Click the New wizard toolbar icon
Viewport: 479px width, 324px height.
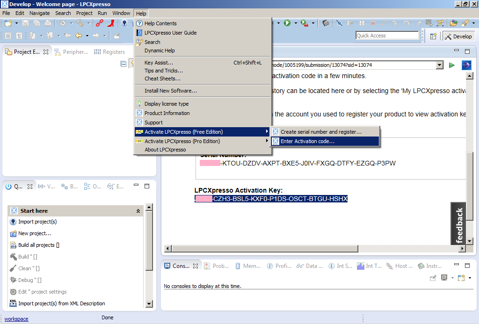click(x=8, y=23)
